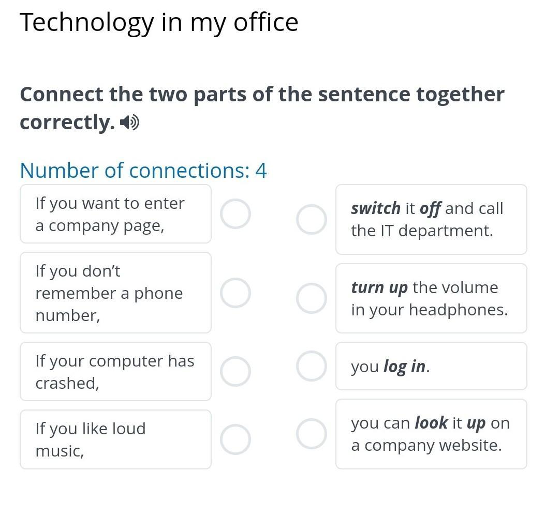Screen dimensions: 545x517
Task: Select circle beside 'If you like loud music'
Action: pyautogui.click(x=235, y=439)
